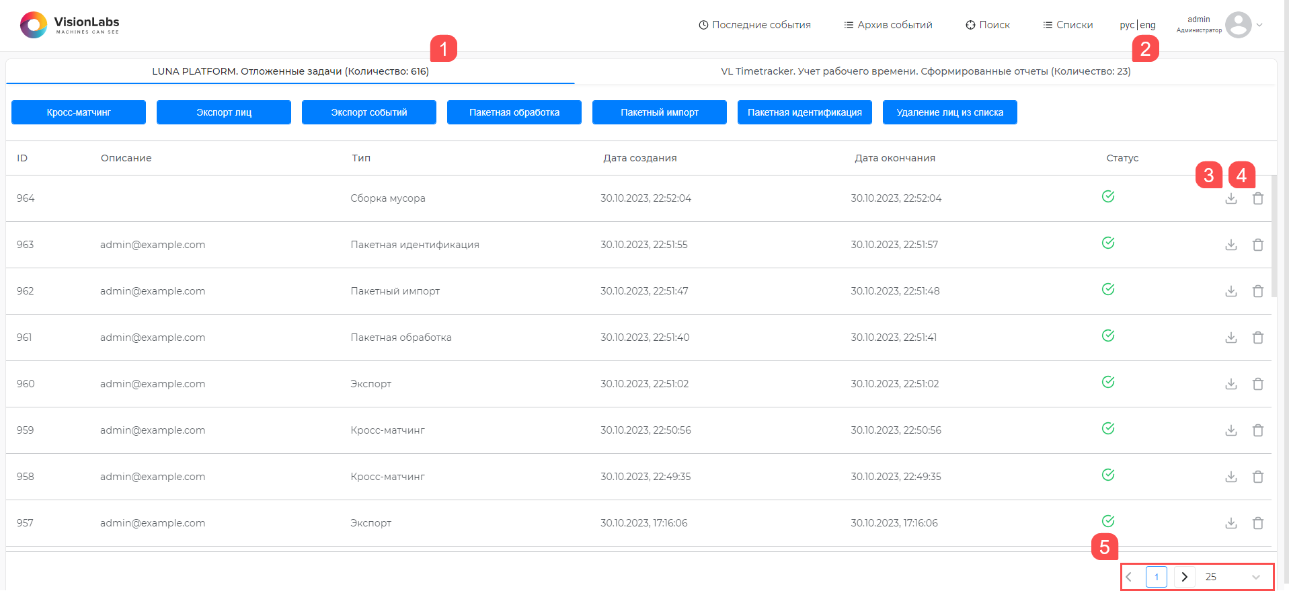Delete task 957 with trash icon

[x=1257, y=523]
